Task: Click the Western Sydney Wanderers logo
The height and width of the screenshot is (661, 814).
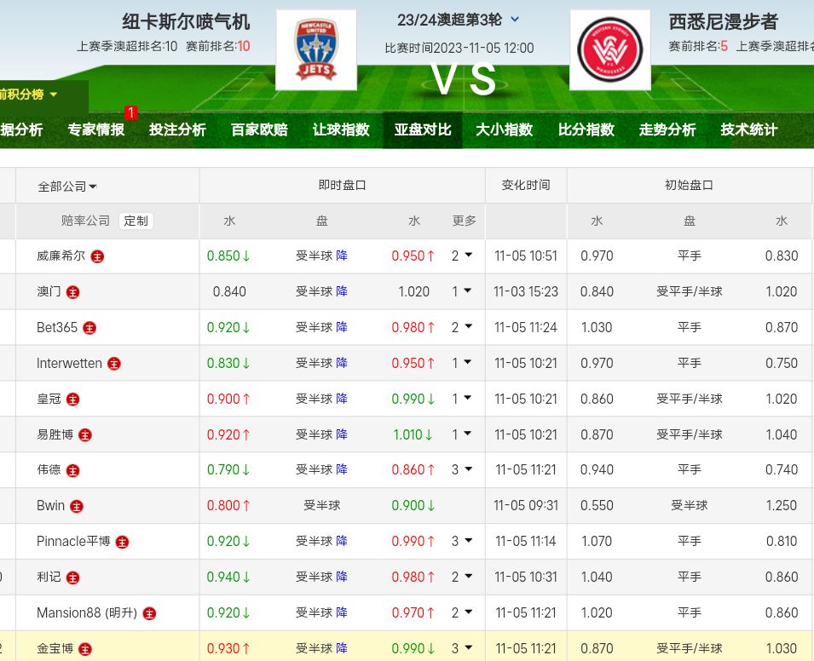Action: point(609,50)
